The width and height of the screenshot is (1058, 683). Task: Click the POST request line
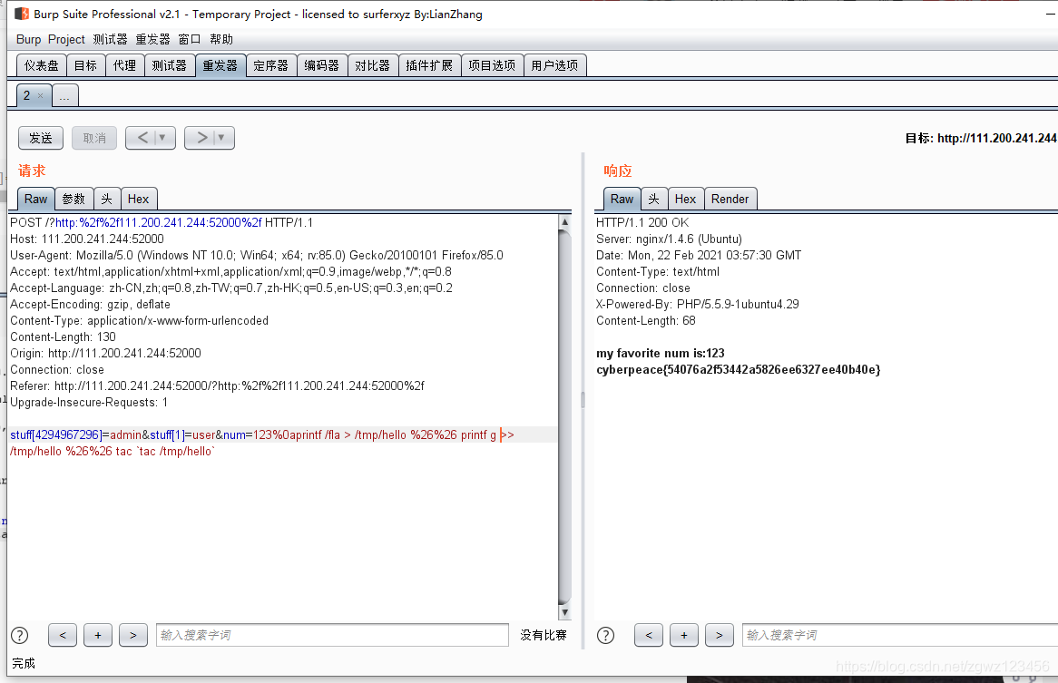162,222
